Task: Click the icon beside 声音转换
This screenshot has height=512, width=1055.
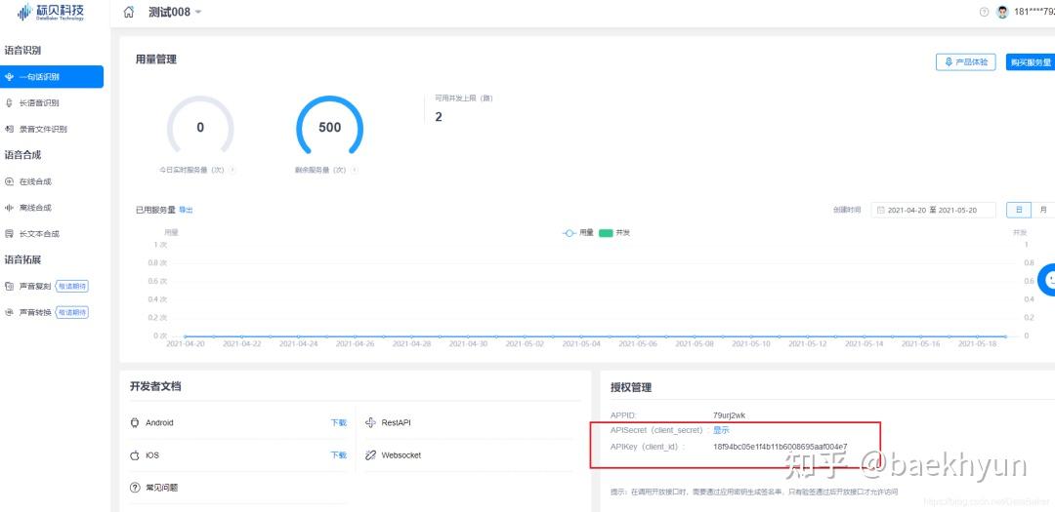Action: [9, 312]
